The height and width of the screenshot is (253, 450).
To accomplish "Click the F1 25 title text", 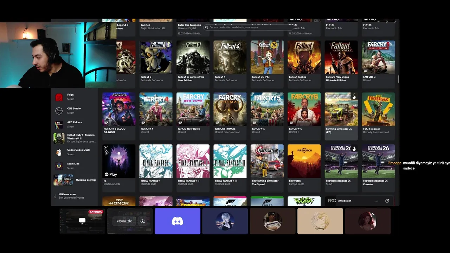I will tap(367, 25).
